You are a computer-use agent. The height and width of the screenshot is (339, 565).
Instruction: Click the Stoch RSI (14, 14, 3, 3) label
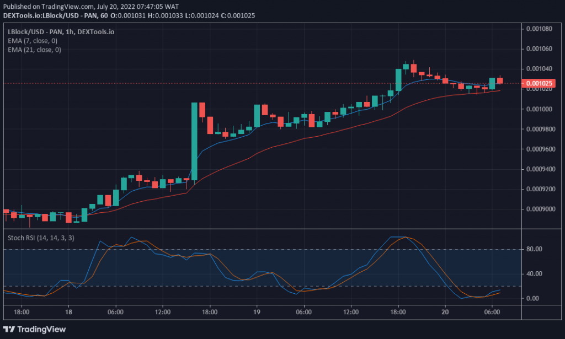click(40, 238)
